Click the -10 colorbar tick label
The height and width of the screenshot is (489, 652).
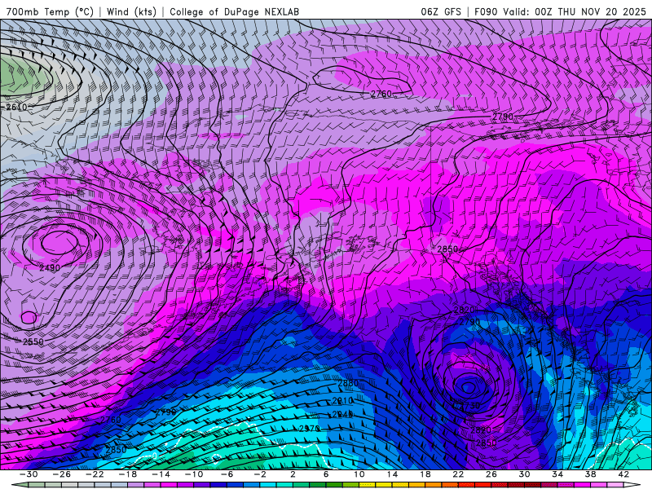[194, 474]
